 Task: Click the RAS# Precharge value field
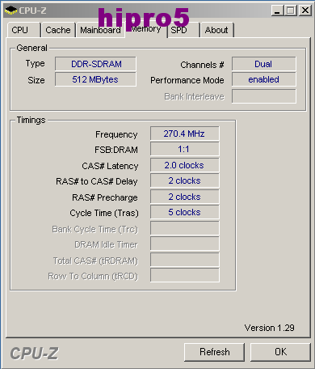point(185,197)
